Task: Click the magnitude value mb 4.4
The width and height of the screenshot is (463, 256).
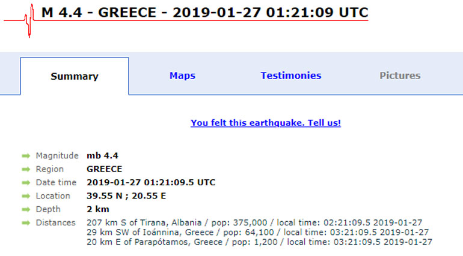Action: (103, 156)
